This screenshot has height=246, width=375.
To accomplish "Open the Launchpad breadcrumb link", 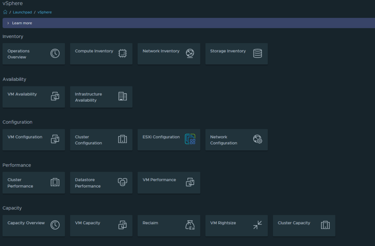I will coord(22,12).
